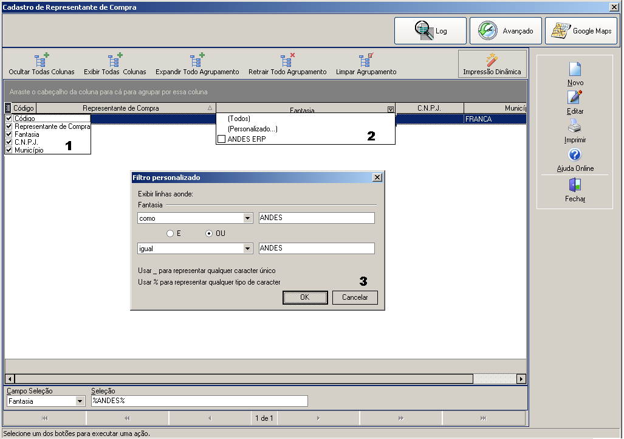Uncheck the Município column checkbox
The image size is (624, 439).
9,150
